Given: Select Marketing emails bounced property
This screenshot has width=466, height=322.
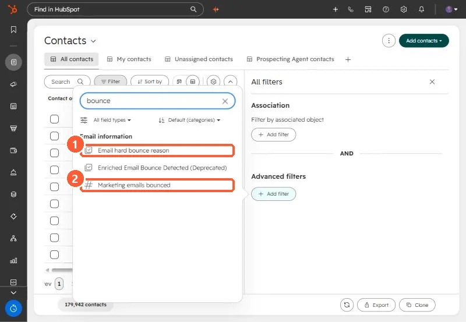Looking at the screenshot, I should 157,185.
